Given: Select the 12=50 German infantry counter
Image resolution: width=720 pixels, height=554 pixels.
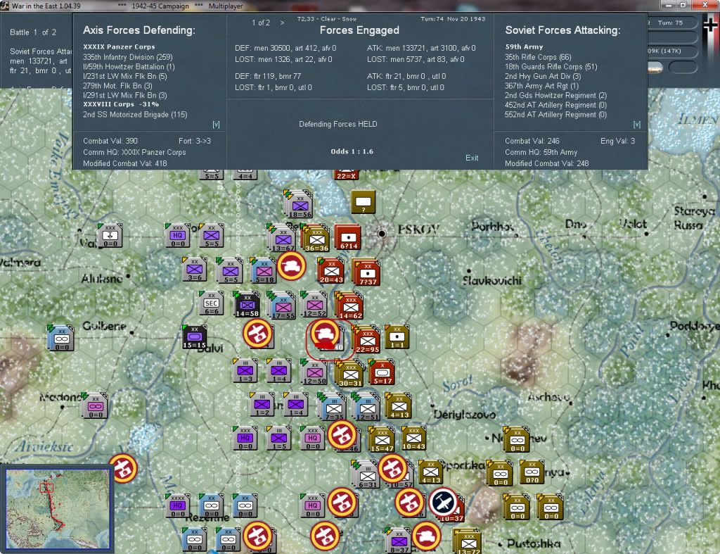Looking at the screenshot, I should point(314,372).
